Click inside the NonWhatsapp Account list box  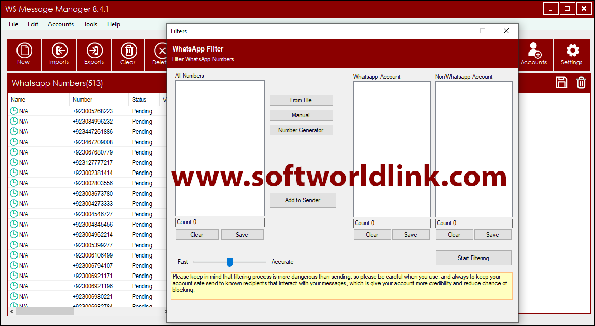(473, 149)
